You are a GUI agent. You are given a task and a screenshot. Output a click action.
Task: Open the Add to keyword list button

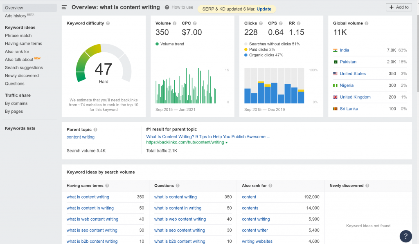click(x=399, y=7)
